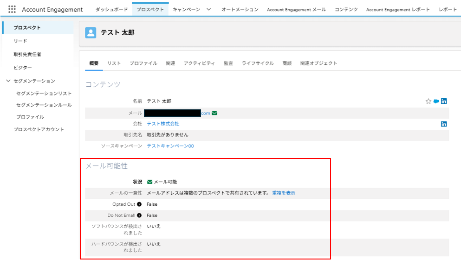The height and width of the screenshot is (272, 461).
Task: Click the メールアドレスは複数のプロスペクトで共有されています message
Action: tap(208, 193)
